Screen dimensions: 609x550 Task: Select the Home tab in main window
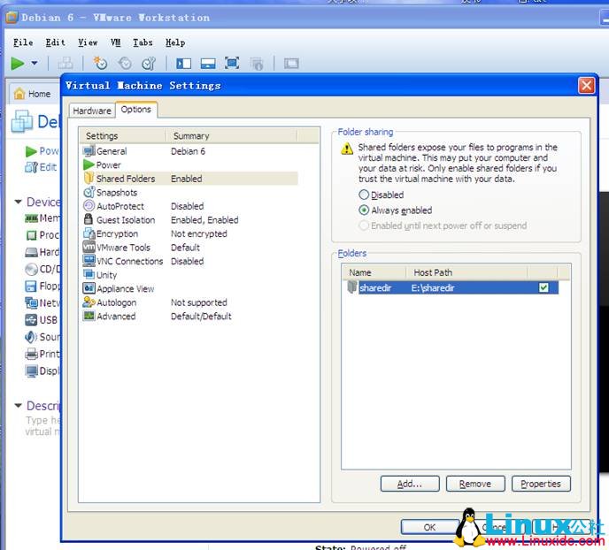click(34, 94)
